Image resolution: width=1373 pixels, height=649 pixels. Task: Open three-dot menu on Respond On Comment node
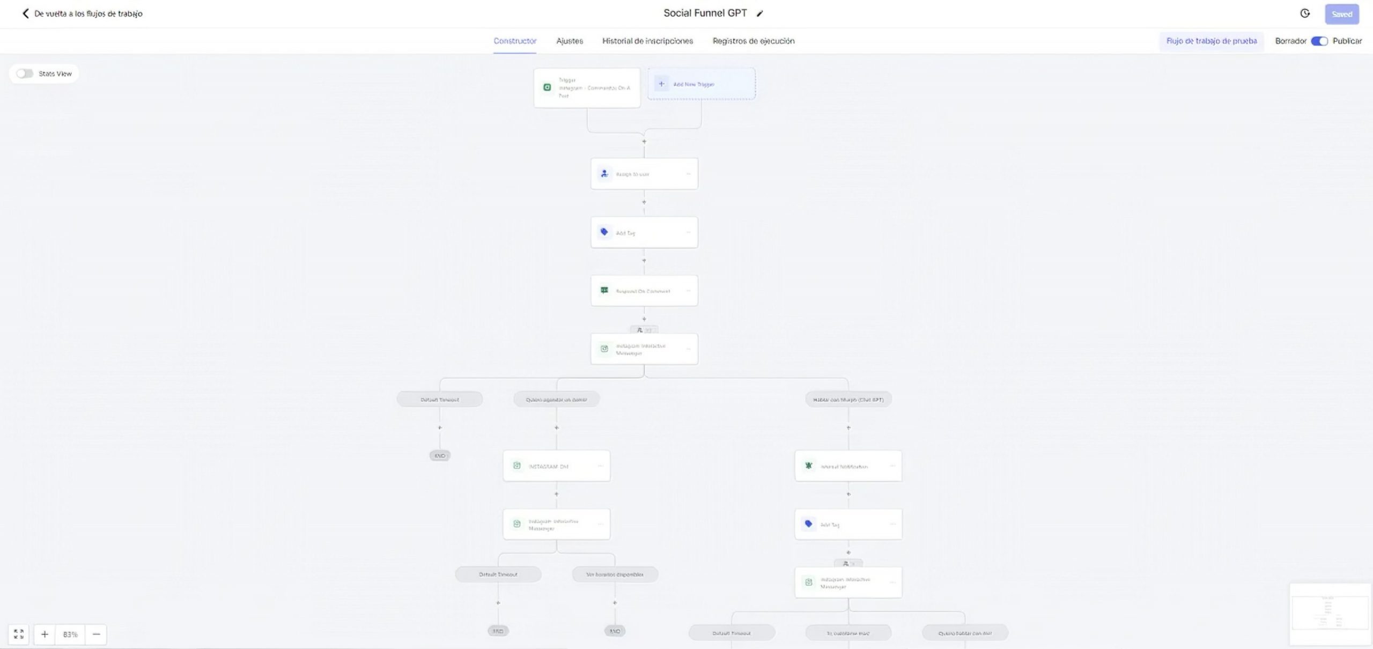(688, 291)
